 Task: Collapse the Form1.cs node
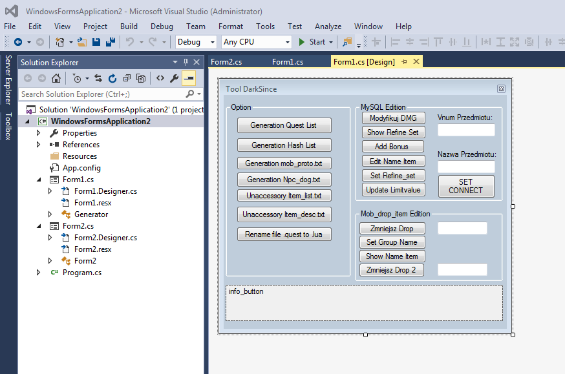pyautogui.click(x=39, y=180)
